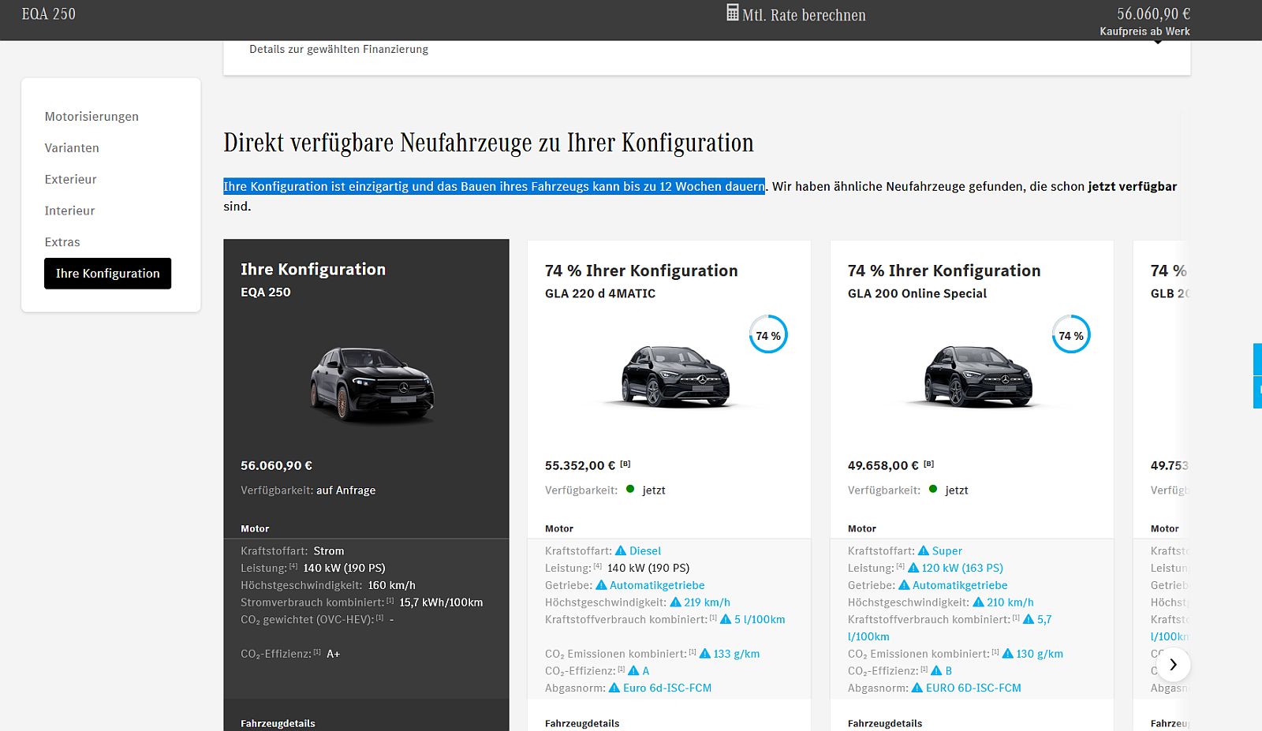This screenshot has width=1262, height=731.
Task: Click the warning icon beside 5,7 consumption
Action: [1029, 619]
